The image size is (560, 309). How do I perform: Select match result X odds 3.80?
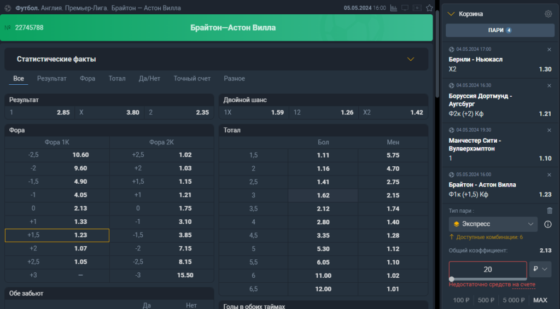click(109, 113)
